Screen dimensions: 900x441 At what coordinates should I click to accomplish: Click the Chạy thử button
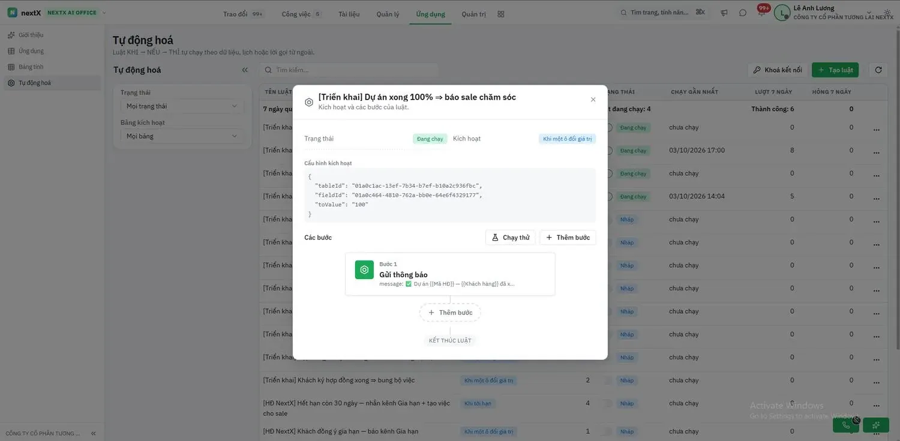(511, 238)
